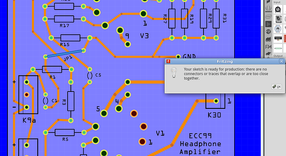
Task: Select the round encoder part in Input
Action: [x=278, y=9]
